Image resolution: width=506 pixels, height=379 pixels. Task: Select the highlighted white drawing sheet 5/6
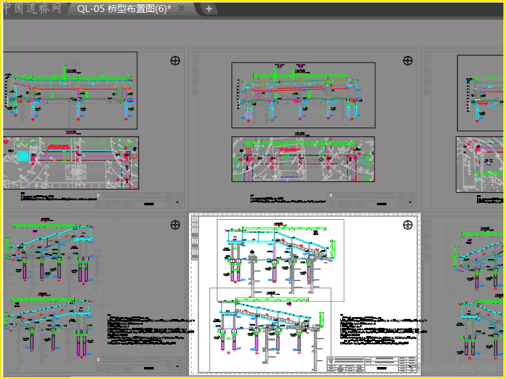[305, 294]
